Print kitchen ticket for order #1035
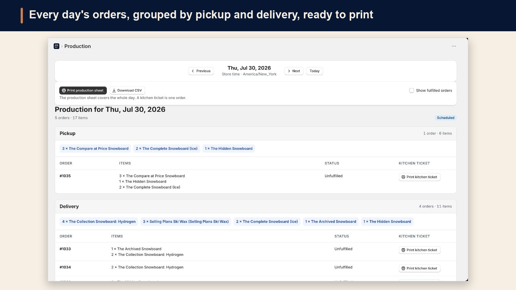This screenshot has width=516, height=290. click(x=419, y=177)
